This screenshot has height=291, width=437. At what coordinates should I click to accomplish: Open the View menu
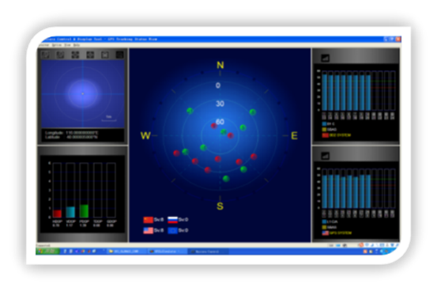tap(67, 45)
